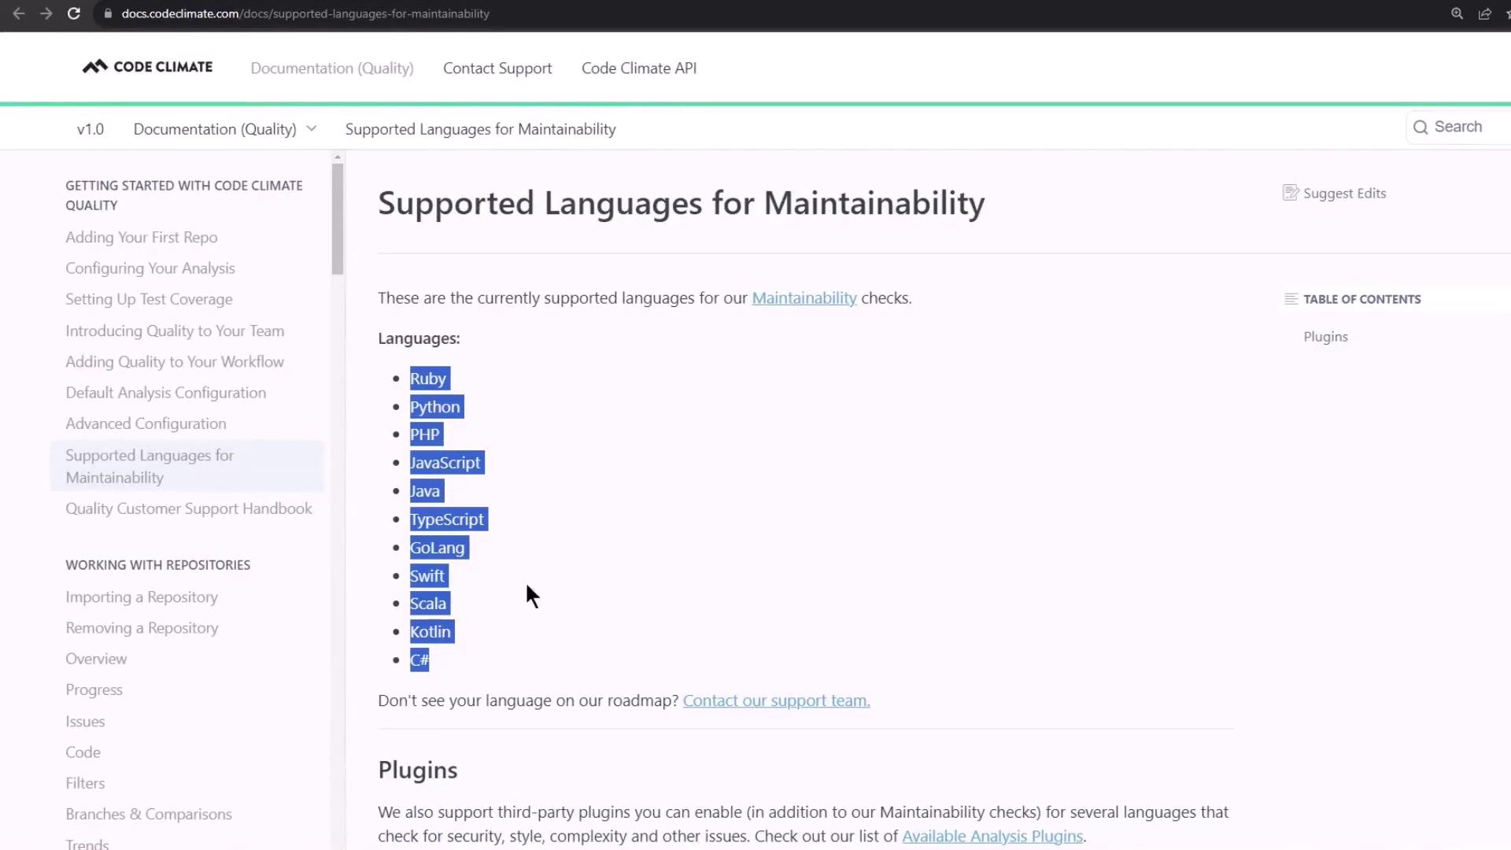Open Code Climate API in top navigation
The height and width of the screenshot is (850, 1511).
[x=638, y=68]
